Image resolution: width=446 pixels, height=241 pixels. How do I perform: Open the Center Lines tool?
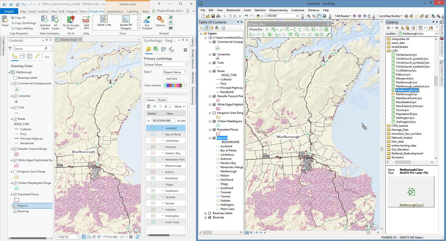coord(104,21)
